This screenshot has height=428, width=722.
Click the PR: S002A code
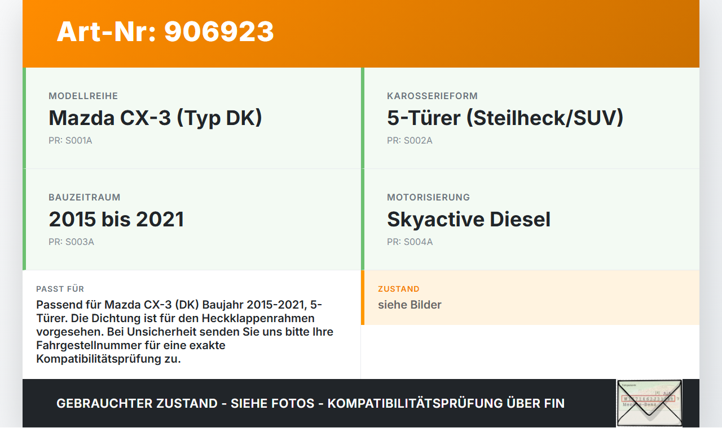[x=410, y=141]
